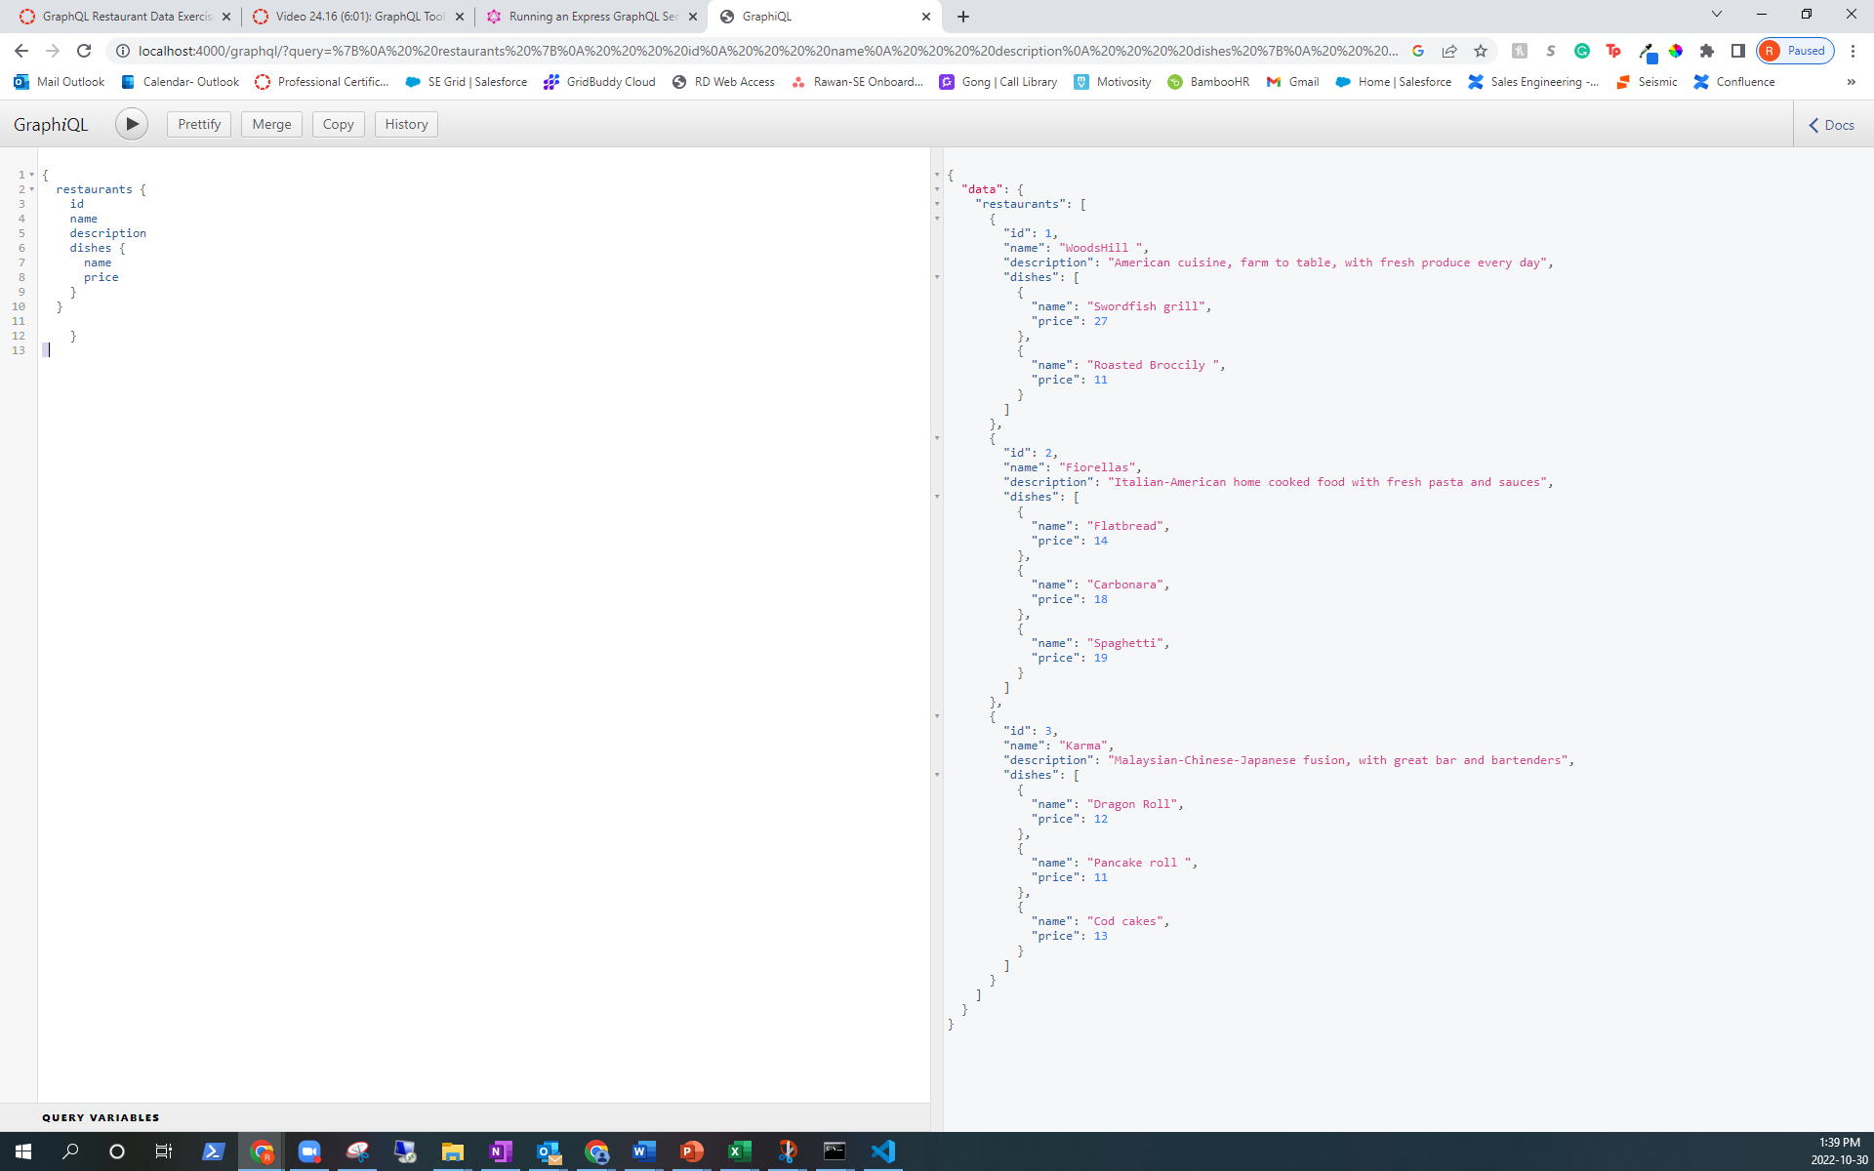1874x1171 pixels.
Task: Click the Prettify button
Action: tap(199, 124)
